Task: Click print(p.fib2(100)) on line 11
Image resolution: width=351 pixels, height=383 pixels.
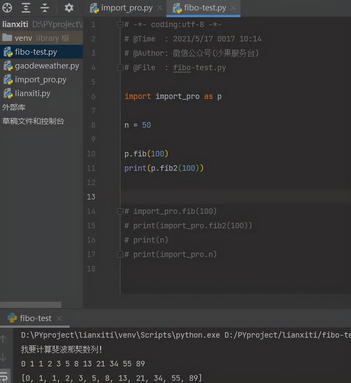Action: [x=164, y=168]
